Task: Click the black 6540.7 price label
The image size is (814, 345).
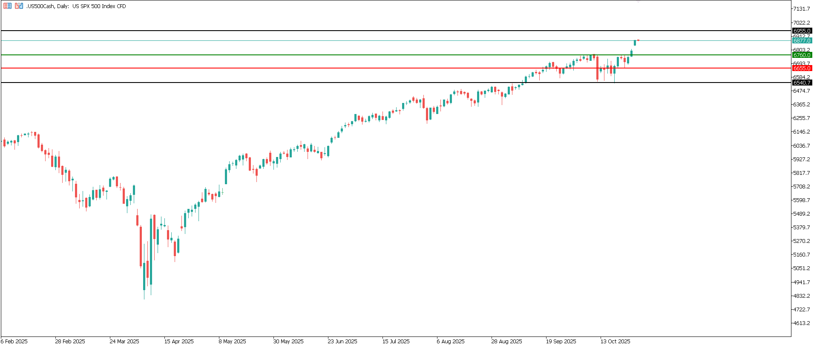Action: (802, 83)
